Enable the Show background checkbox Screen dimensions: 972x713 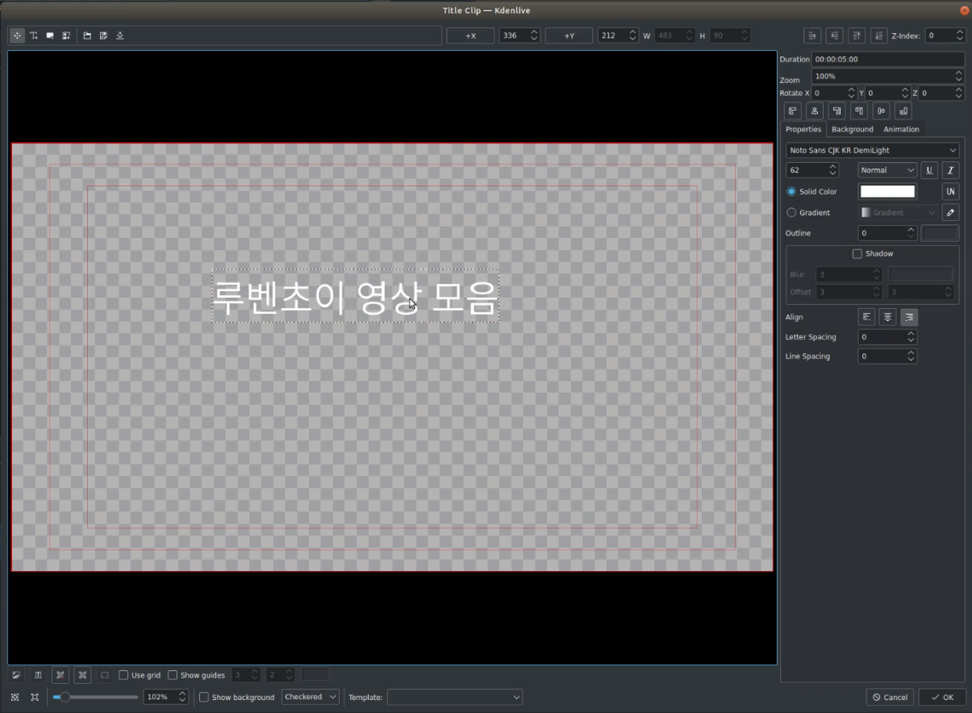[x=236, y=697]
